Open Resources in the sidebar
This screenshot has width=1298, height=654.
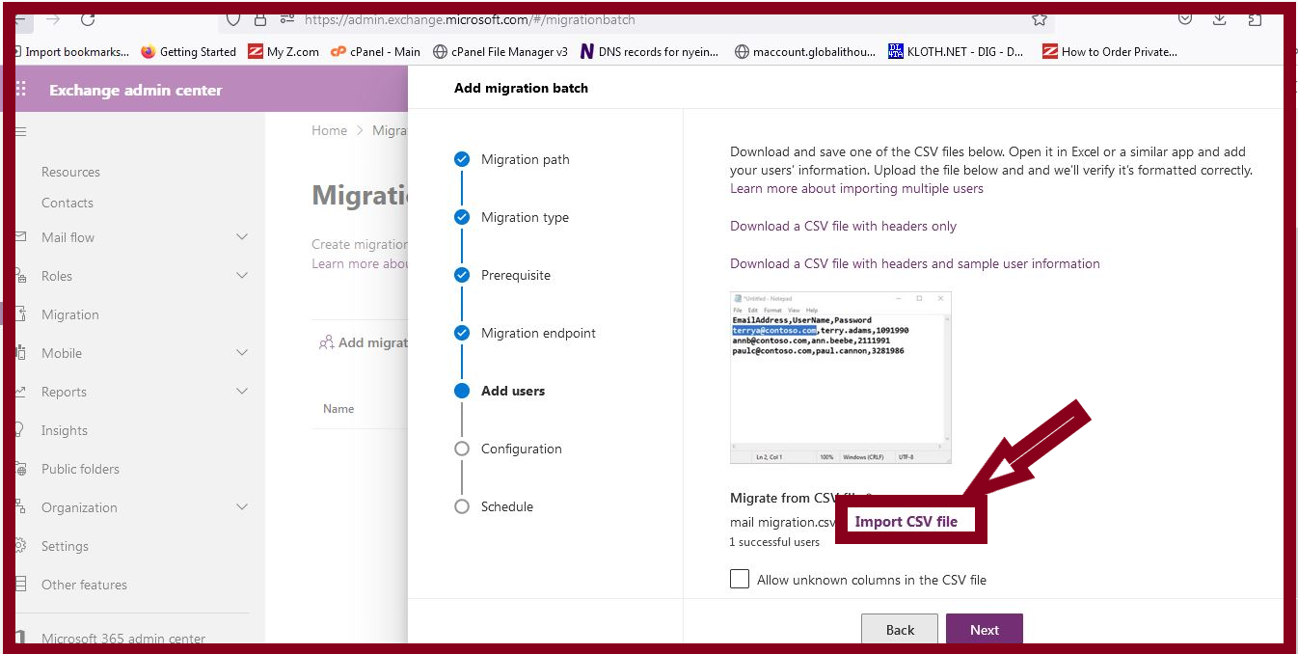[x=70, y=172]
